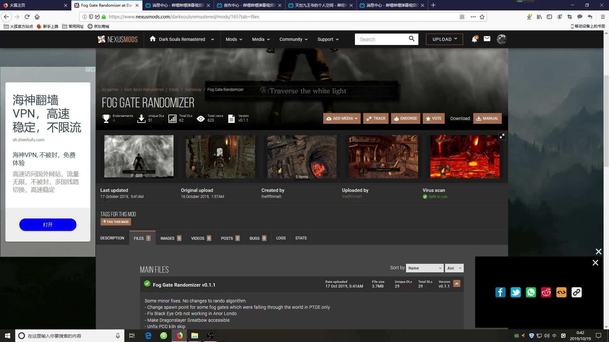The height and width of the screenshot is (342, 609).
Task: Click the VOTE button
Action: (434, 118)
